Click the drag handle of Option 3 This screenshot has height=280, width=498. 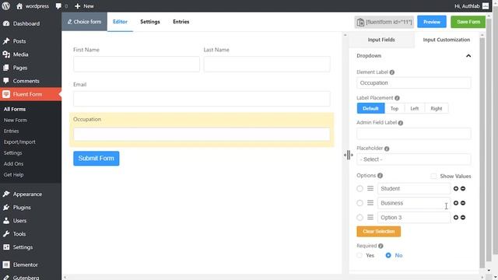[370, 217]
